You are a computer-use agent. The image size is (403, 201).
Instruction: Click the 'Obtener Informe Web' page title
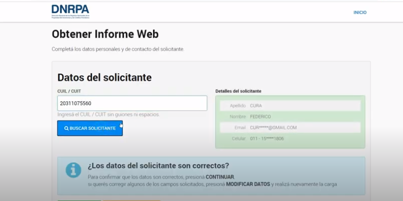[105, 34]
